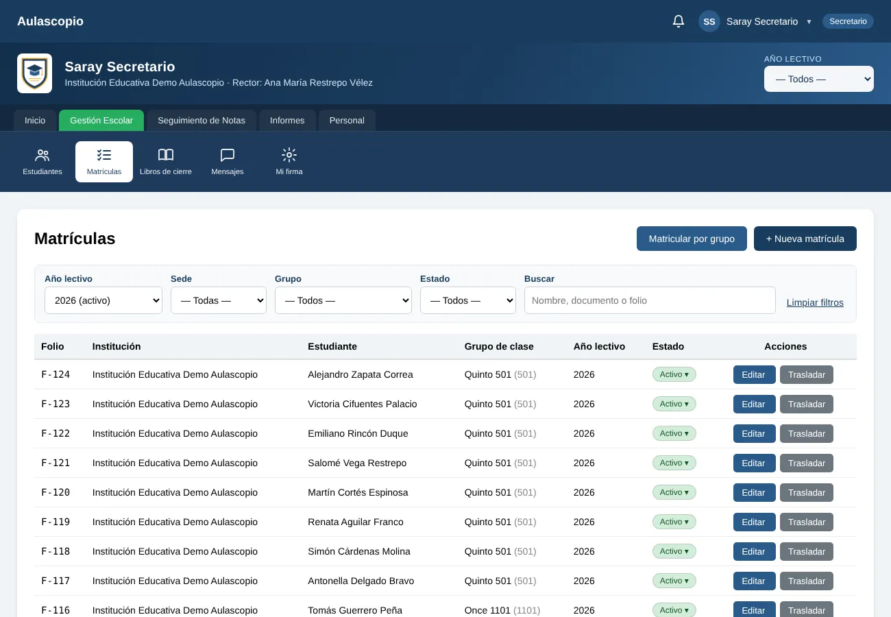Click Trasladar for Simón Cárdenas Molina

pyautogui.click(x=807, y=552)
